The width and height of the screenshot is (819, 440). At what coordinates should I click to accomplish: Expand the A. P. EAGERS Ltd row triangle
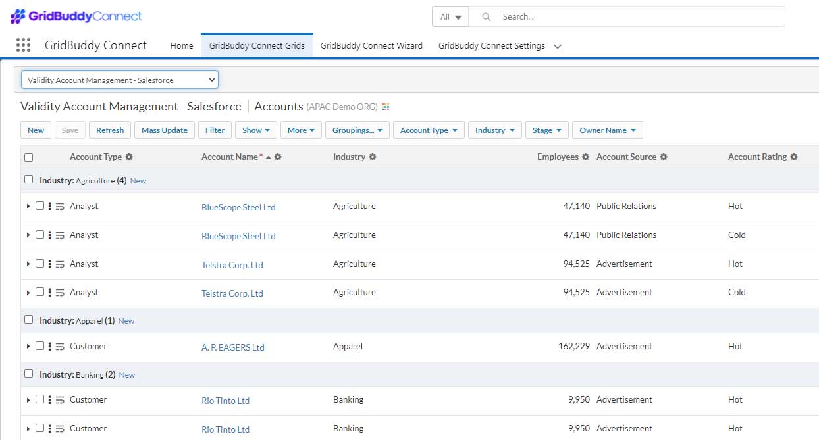pyautogui.click(x=28, y=347)
